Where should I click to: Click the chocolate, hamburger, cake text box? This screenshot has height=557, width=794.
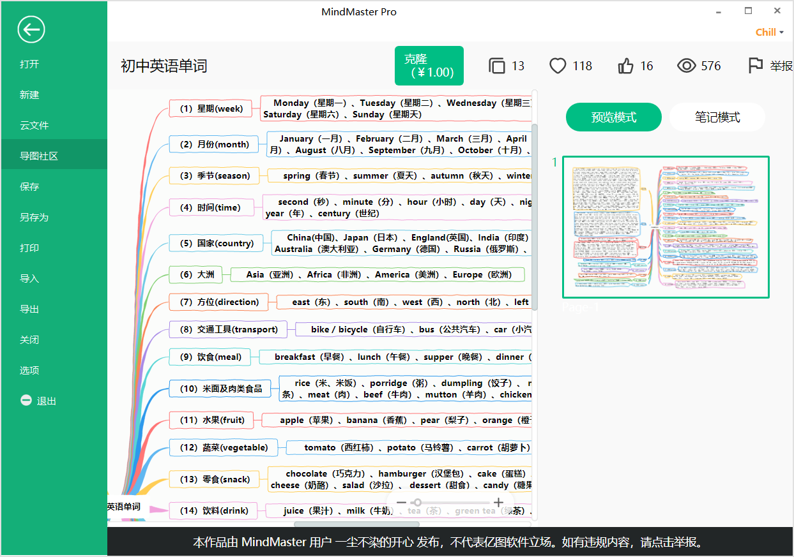pyautogui.click(x=400, y=479)
